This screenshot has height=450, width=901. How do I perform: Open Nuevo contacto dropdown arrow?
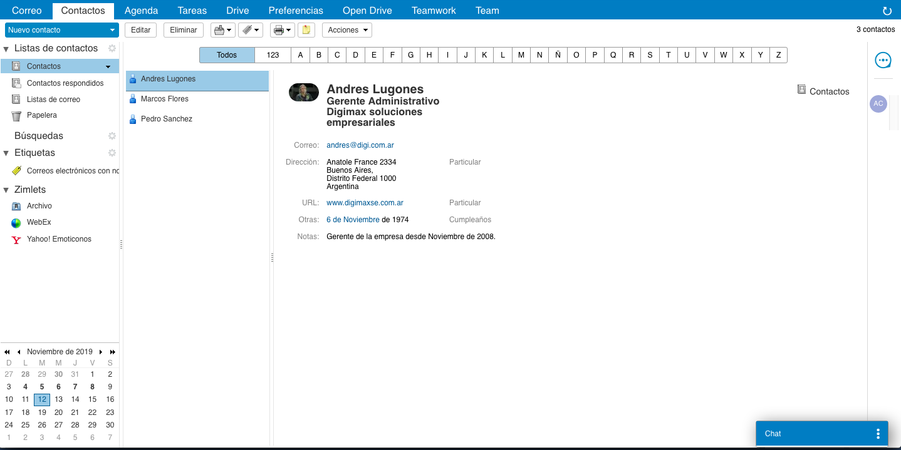(x=112, y=30)
